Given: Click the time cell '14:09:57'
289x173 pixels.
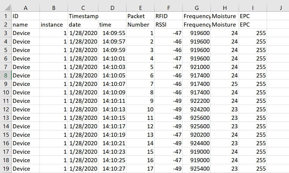Looking at the screenshot, I should (x=112, y=41).
